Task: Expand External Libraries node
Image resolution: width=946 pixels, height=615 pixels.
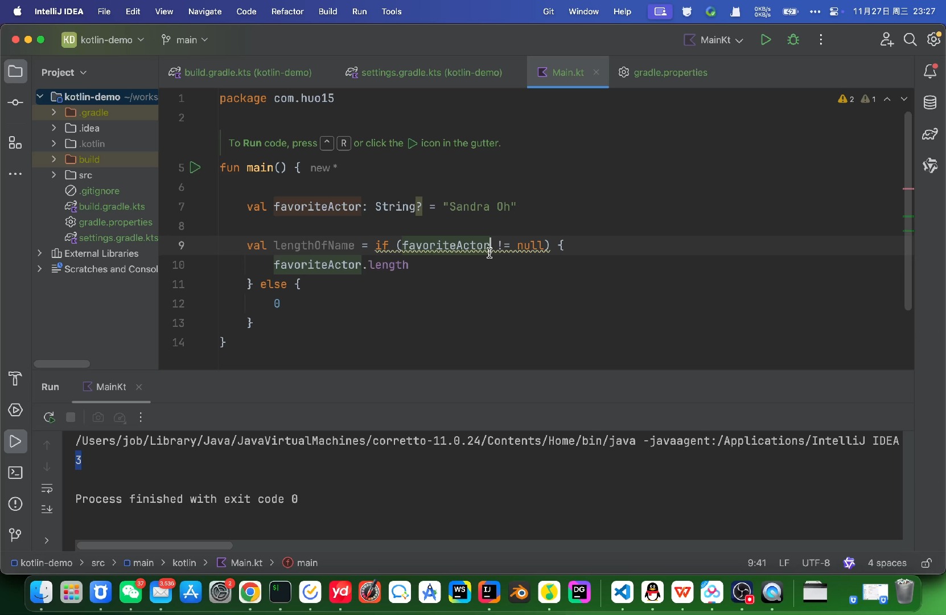Action: pyautogui.click(x=39, y=253)
